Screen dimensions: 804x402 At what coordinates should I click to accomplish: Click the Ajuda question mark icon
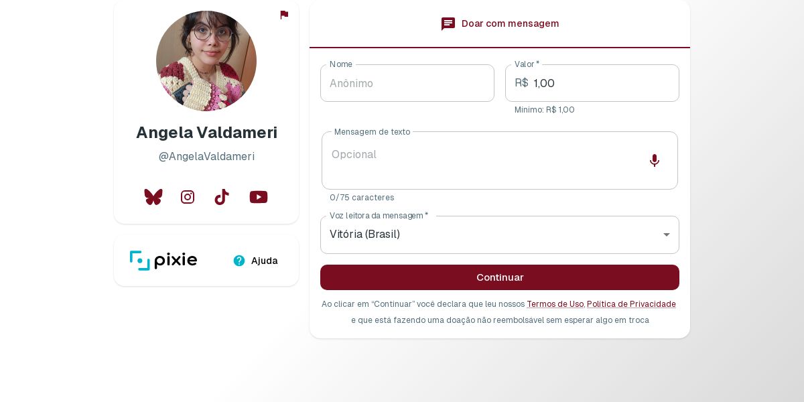(239, 261)
